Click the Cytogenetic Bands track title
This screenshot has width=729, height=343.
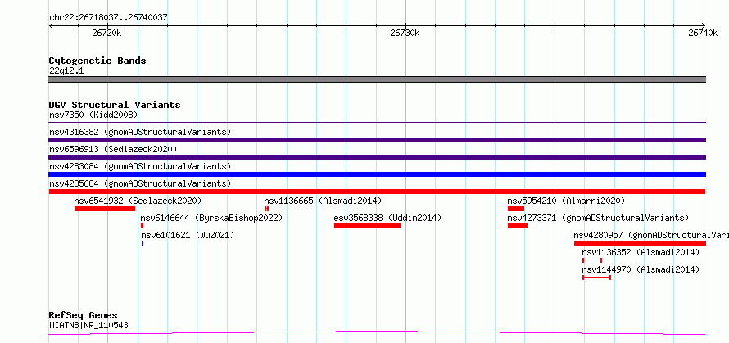click(x=97, y=61)
